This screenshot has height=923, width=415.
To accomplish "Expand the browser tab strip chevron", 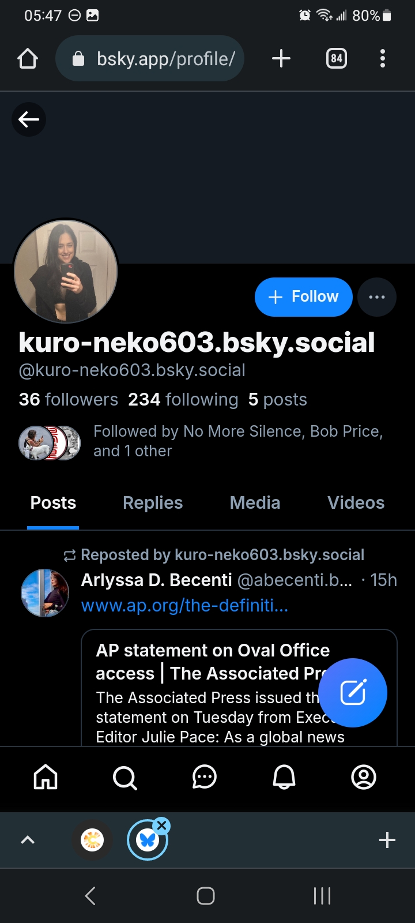I will point(28,840).
